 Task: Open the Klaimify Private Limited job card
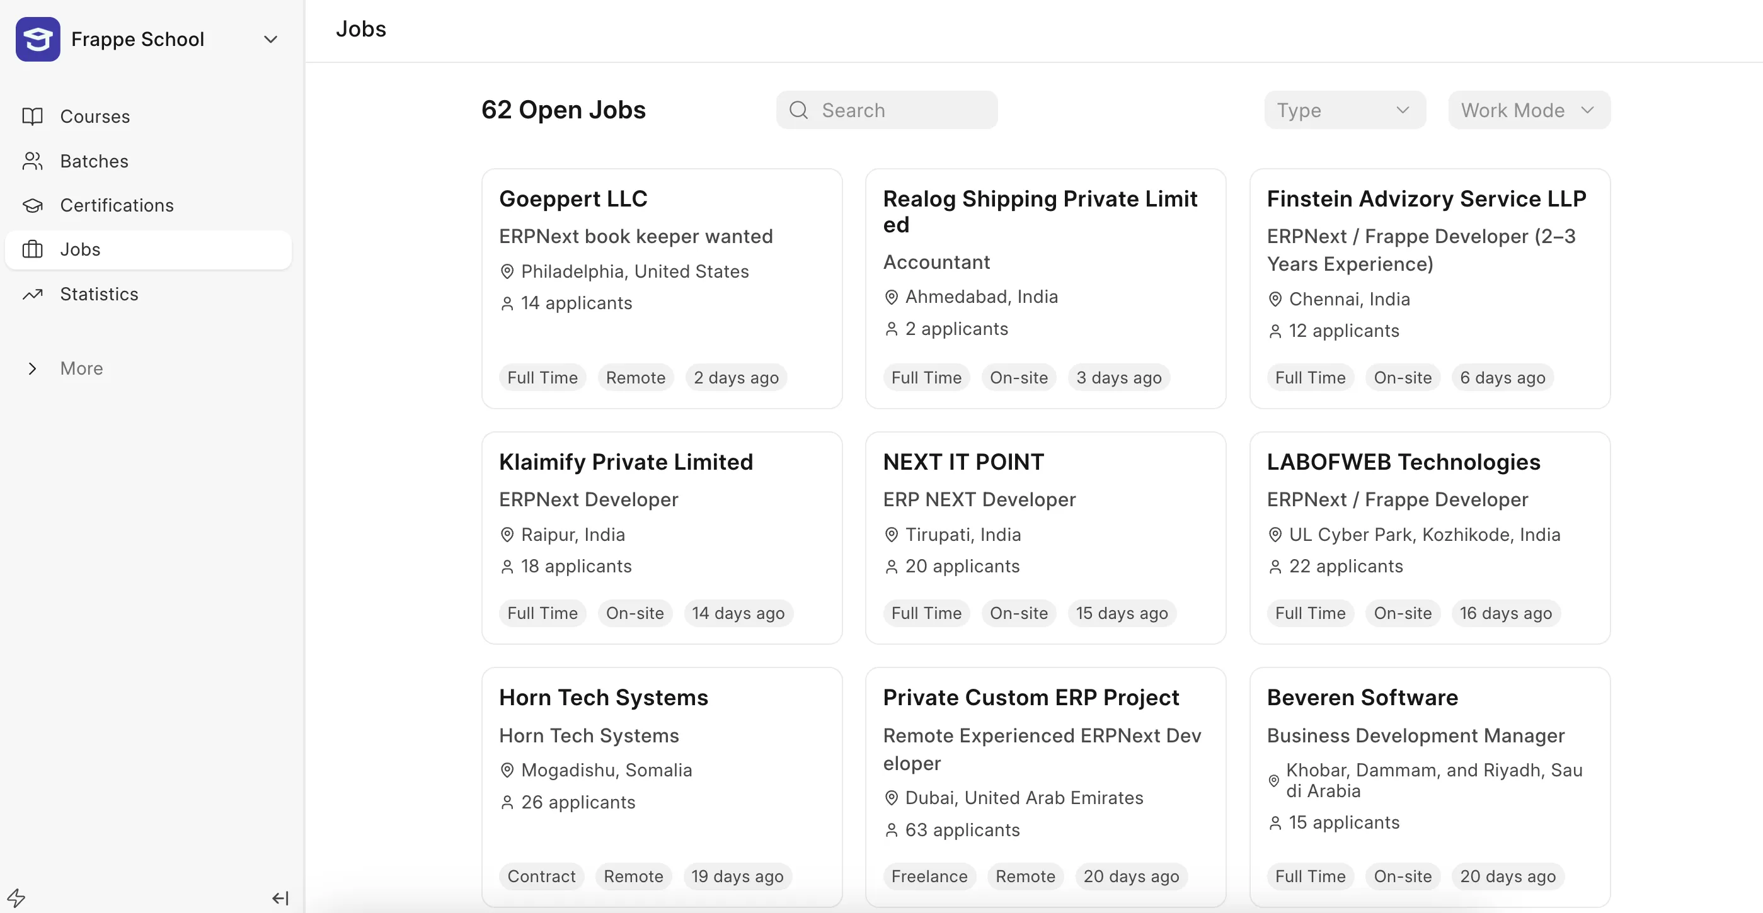[x=661, y=538]
